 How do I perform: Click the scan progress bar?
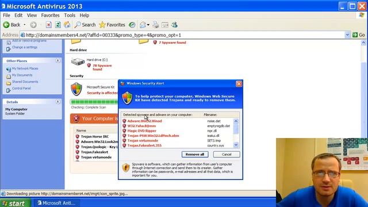(94, 102)
